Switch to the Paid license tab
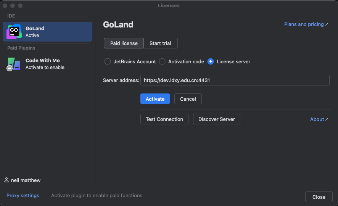The image size is (338, 206). click(x=124, y=43)
